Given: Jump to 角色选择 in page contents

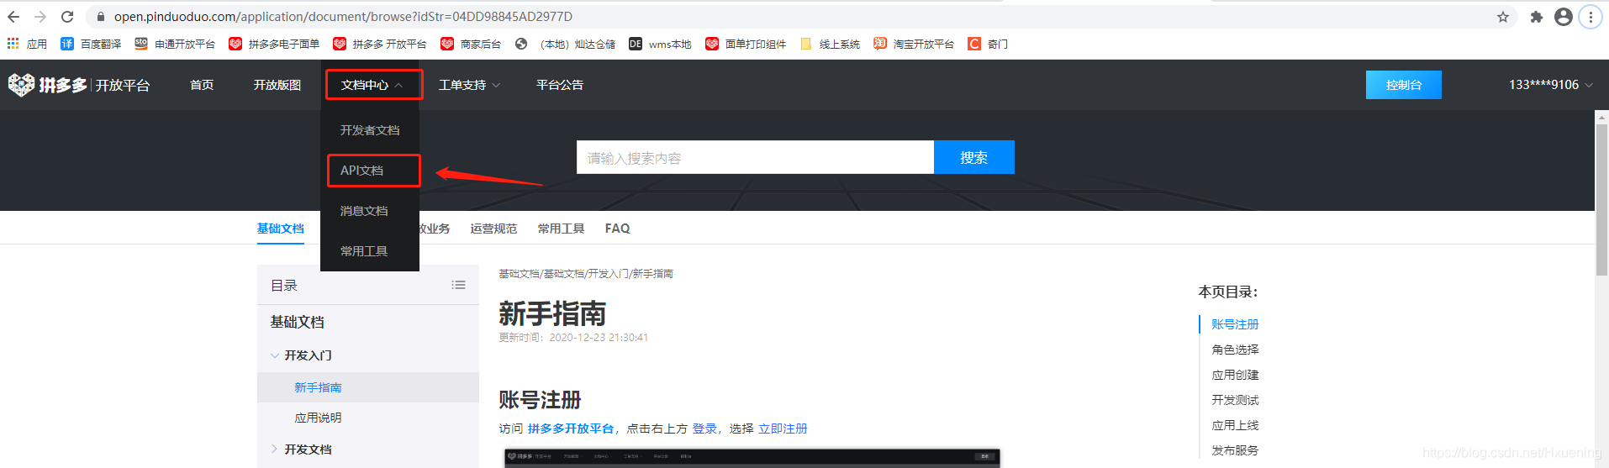Looking at the screenshot, I should coord(1235,350).
